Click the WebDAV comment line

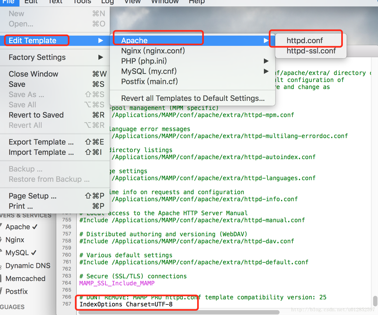163,234
